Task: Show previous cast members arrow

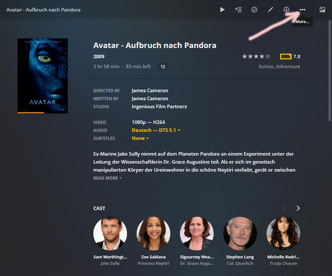Action: tap(283, 208)
